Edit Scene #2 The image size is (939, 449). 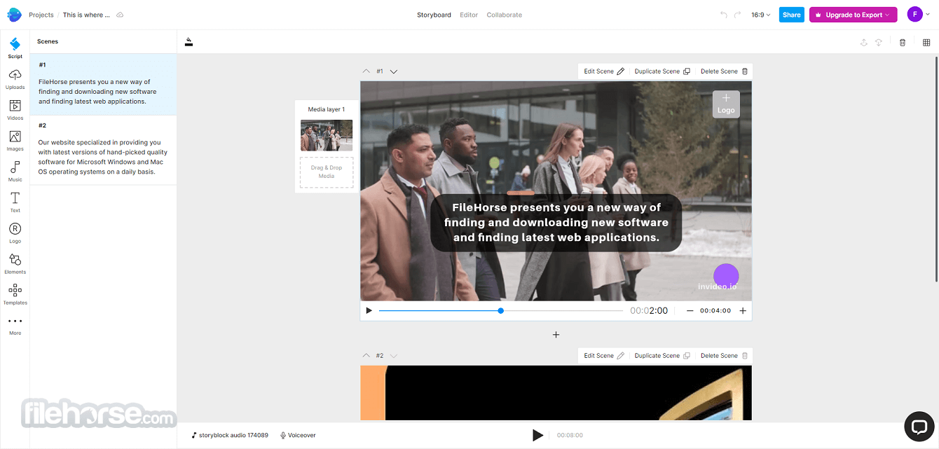tap(604, 356)
